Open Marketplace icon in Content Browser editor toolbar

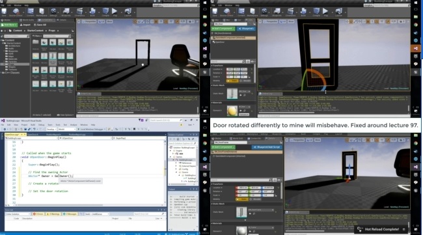[x=42, y=11]
